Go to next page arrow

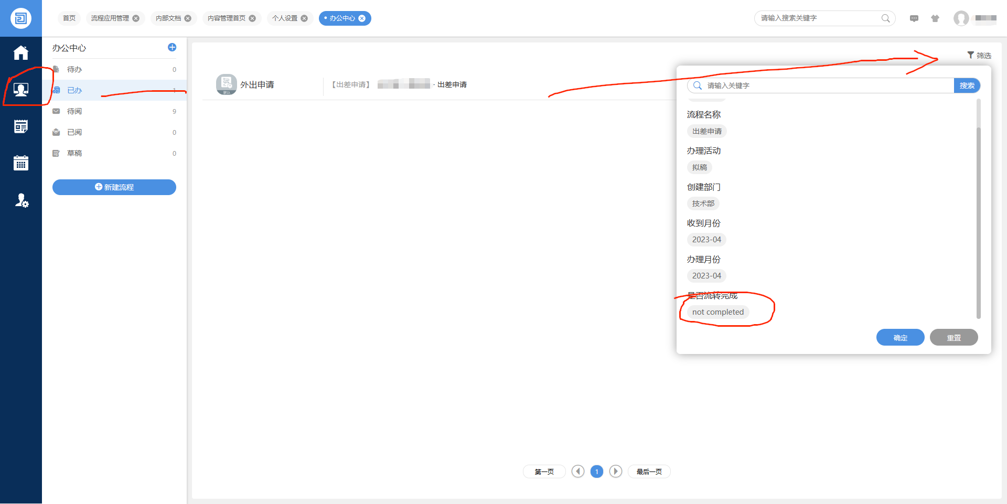pyautogui.click(x=616, y=471)
